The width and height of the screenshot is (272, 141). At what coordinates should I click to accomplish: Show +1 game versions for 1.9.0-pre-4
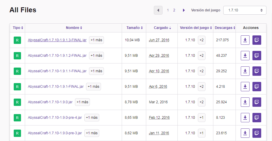point(202,118)
